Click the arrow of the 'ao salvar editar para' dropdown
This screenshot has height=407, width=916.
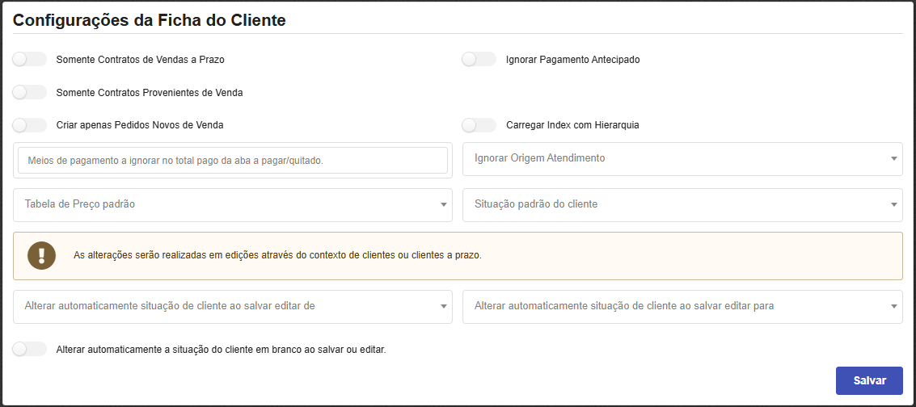coord(893,307)
